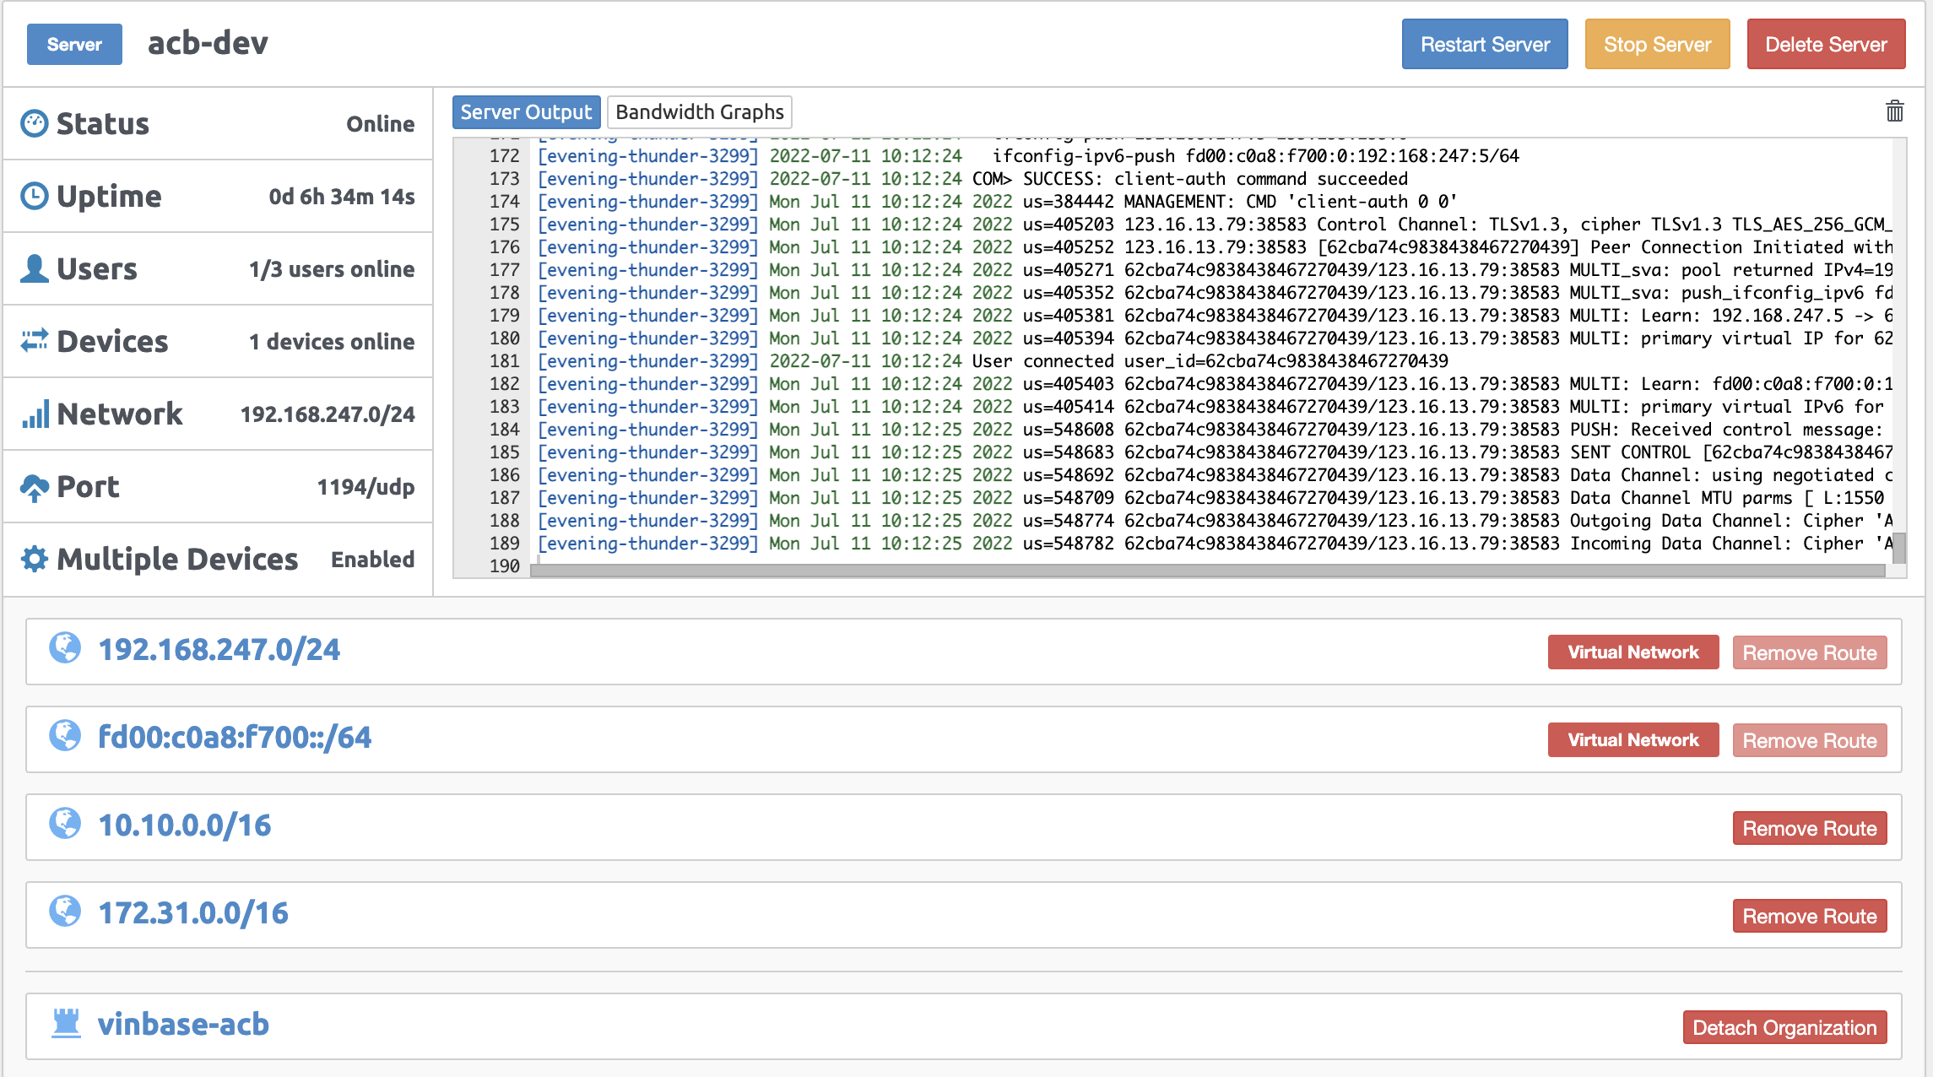
Task: Click the blue Server label badge
Action: click(74, 44)
